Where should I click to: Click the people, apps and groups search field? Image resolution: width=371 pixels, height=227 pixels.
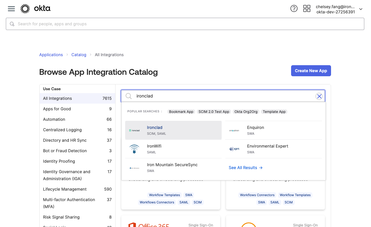tap(185, 24)
